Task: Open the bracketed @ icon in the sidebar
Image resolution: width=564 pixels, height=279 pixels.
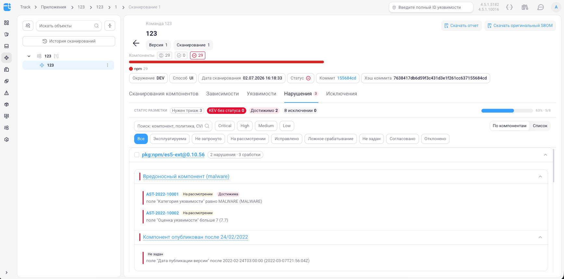Action: coord(6,116)
